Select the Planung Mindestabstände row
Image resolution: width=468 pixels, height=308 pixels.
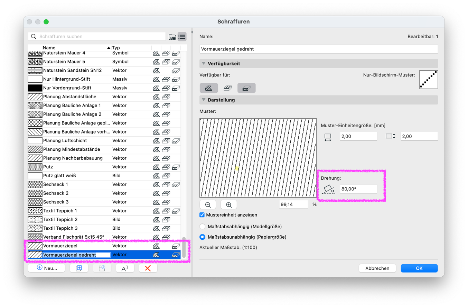click(104, 149)
